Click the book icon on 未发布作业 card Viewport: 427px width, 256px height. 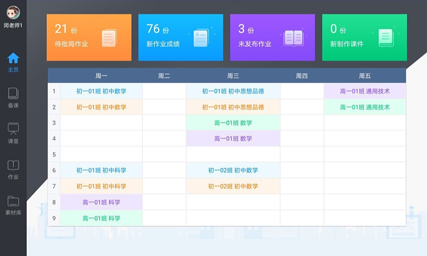tap(293, 37)
